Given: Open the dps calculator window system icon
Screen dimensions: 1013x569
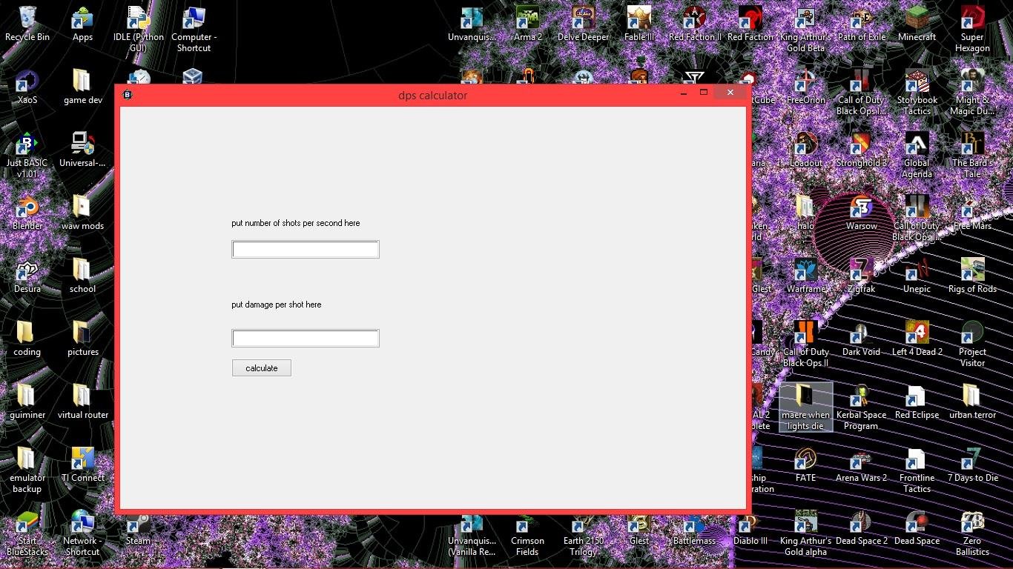Looking at the screenshot, I should coord(128,95).
